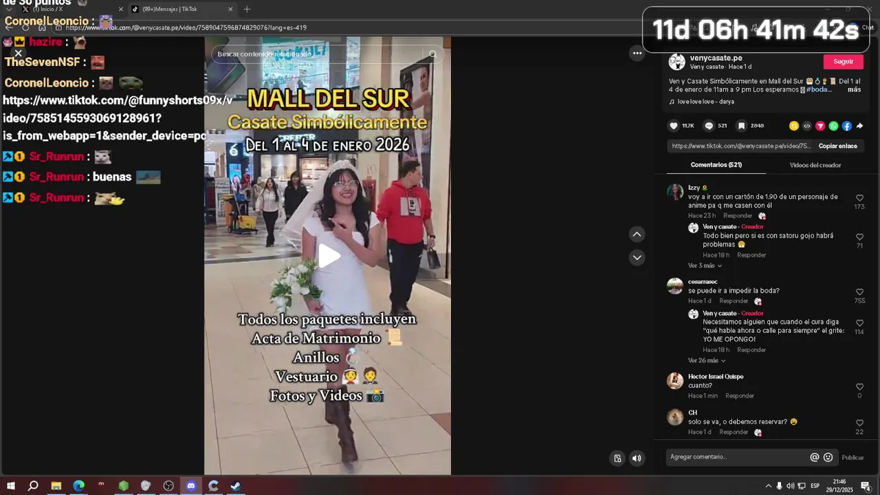Like the creator's 'YO ME OPONGO' reply
The width and height of the screenshot is (880, 495).
(x=859, y=323)
